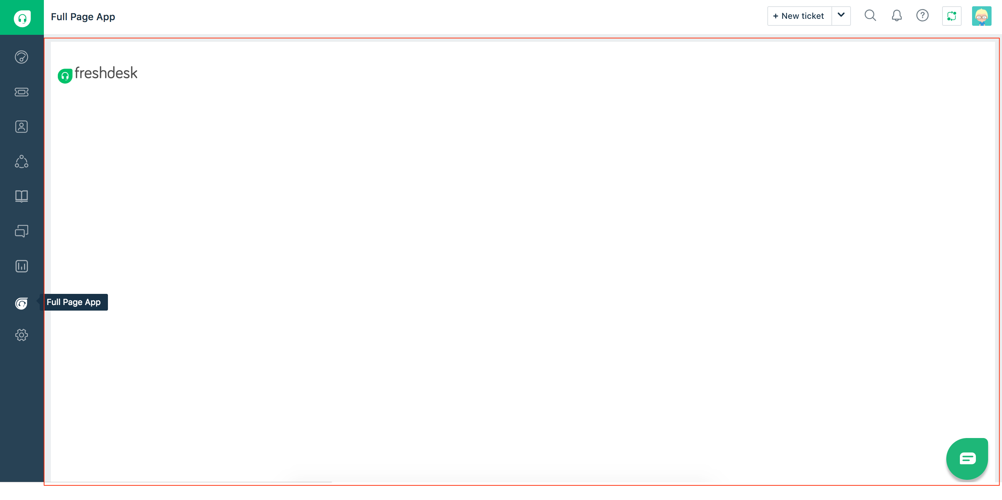Open the Tickets panel icon
Screen dimensions: 1002x500
(22, 92)
